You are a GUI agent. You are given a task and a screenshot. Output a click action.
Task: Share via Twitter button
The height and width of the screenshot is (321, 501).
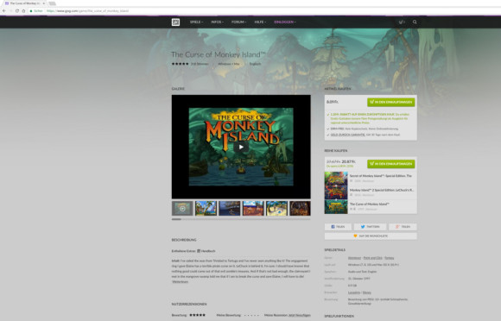pos(371,227)
